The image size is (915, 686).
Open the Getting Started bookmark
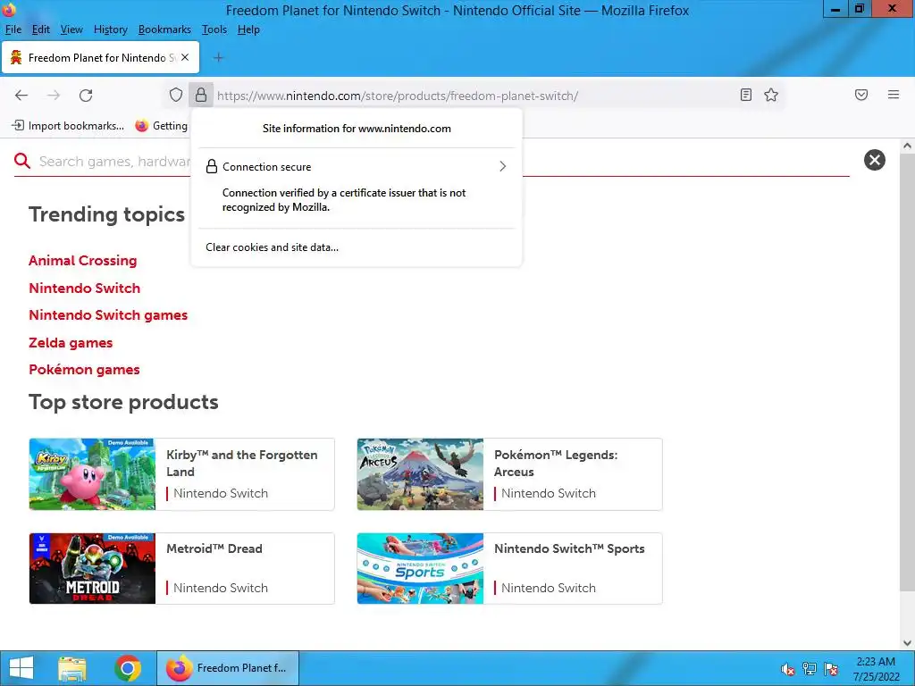point(162,125)
